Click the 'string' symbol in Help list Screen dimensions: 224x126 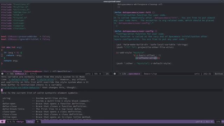(6, 98)
